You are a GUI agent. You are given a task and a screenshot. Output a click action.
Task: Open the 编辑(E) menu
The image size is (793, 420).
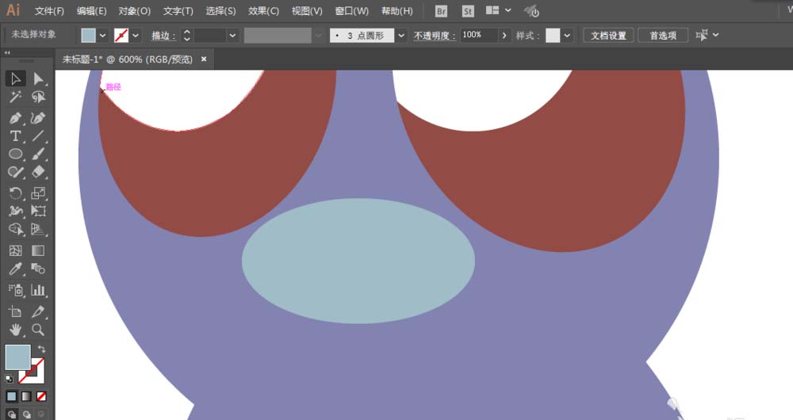click(91, 11)
